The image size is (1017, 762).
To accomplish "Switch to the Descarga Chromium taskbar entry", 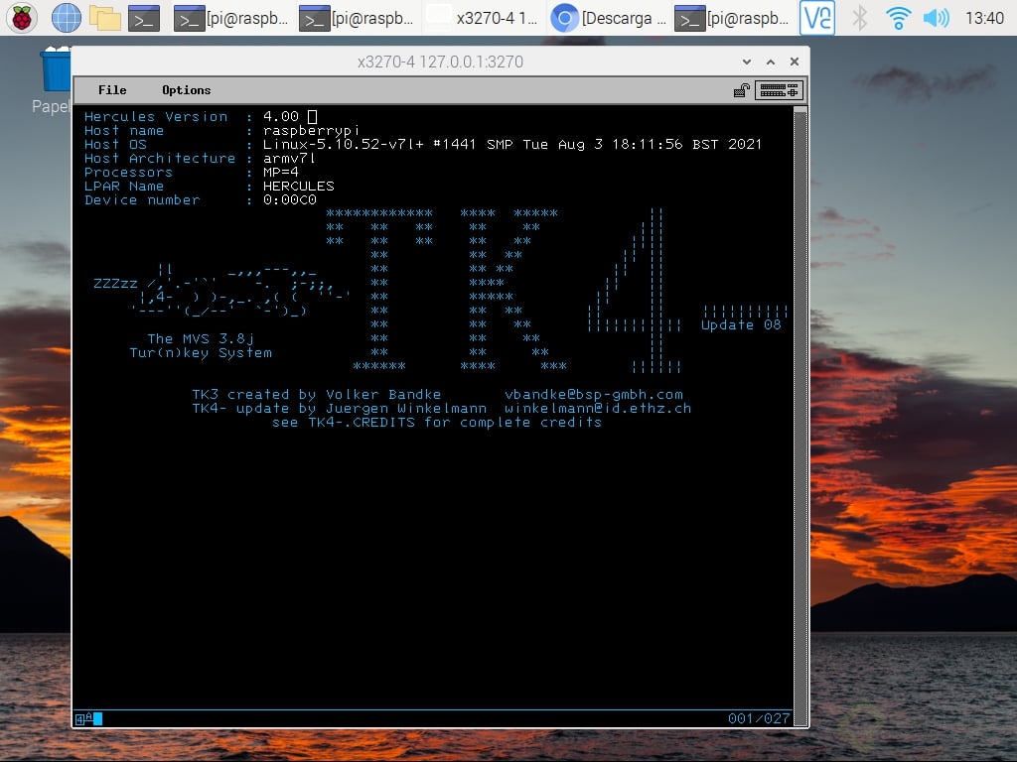I will 607,17.
